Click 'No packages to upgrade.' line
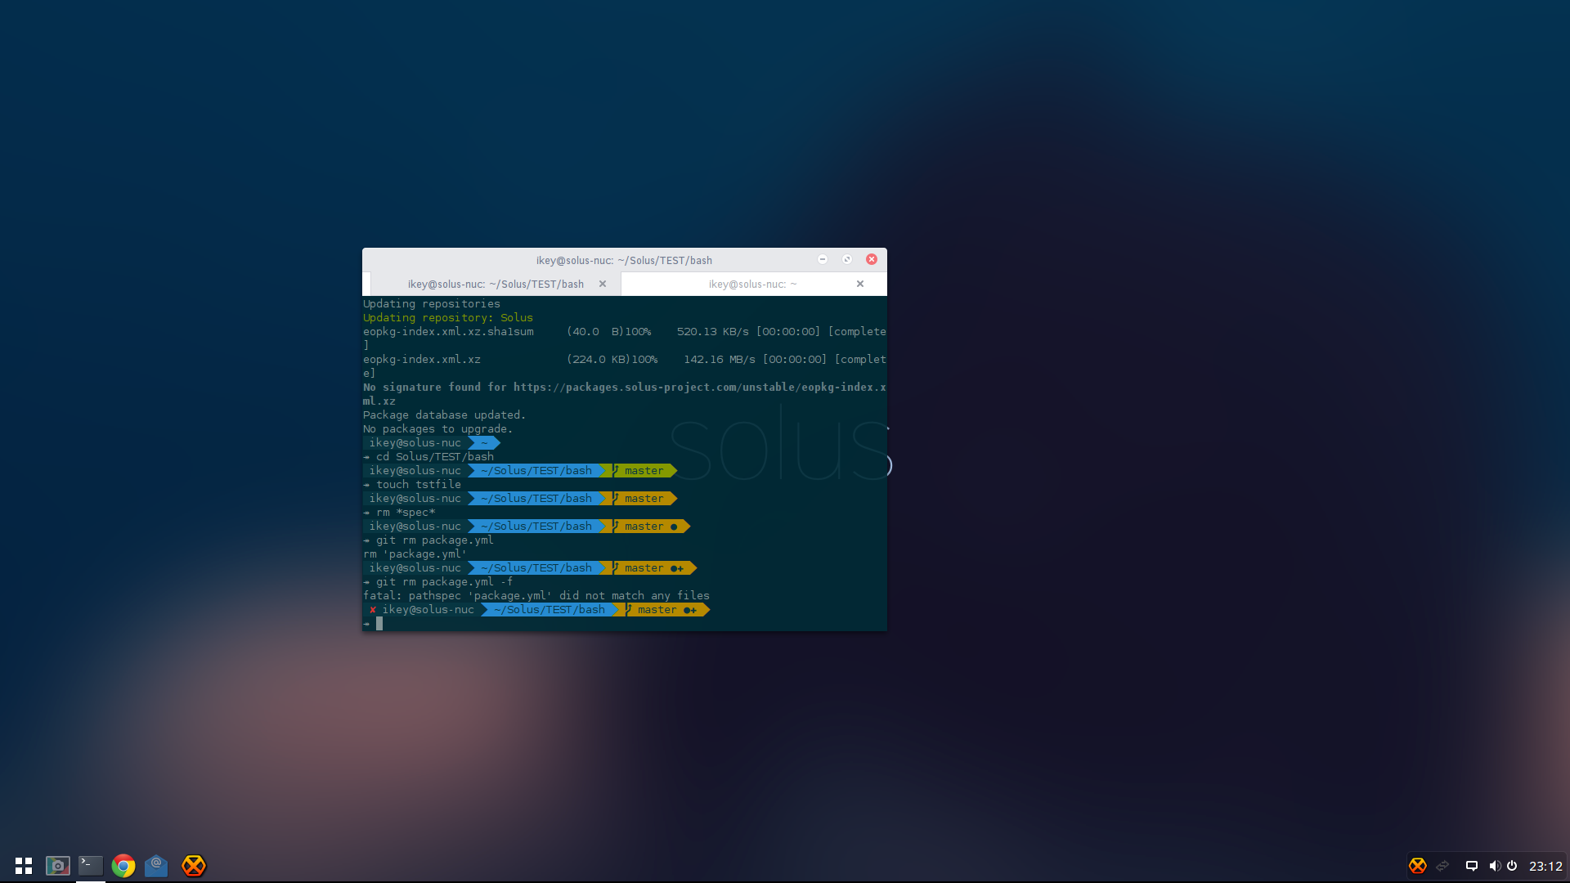This screenshot has height=883, width=1570. [x=437, y=429]
